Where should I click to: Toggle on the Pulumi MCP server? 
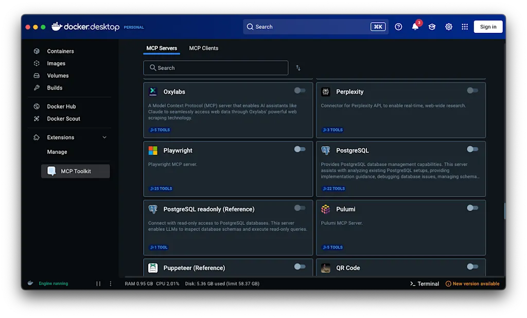click(x=472, y=208)
